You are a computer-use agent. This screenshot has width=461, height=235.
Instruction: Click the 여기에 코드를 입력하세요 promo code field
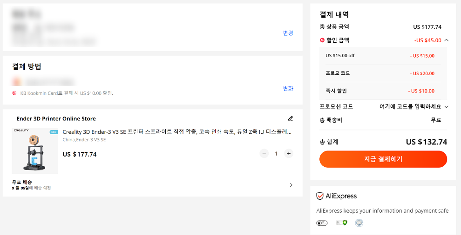point(410,107)
